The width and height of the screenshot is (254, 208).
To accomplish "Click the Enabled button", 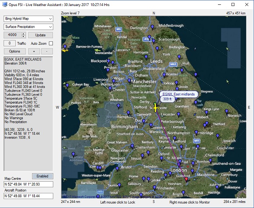I will coord(42,176).
